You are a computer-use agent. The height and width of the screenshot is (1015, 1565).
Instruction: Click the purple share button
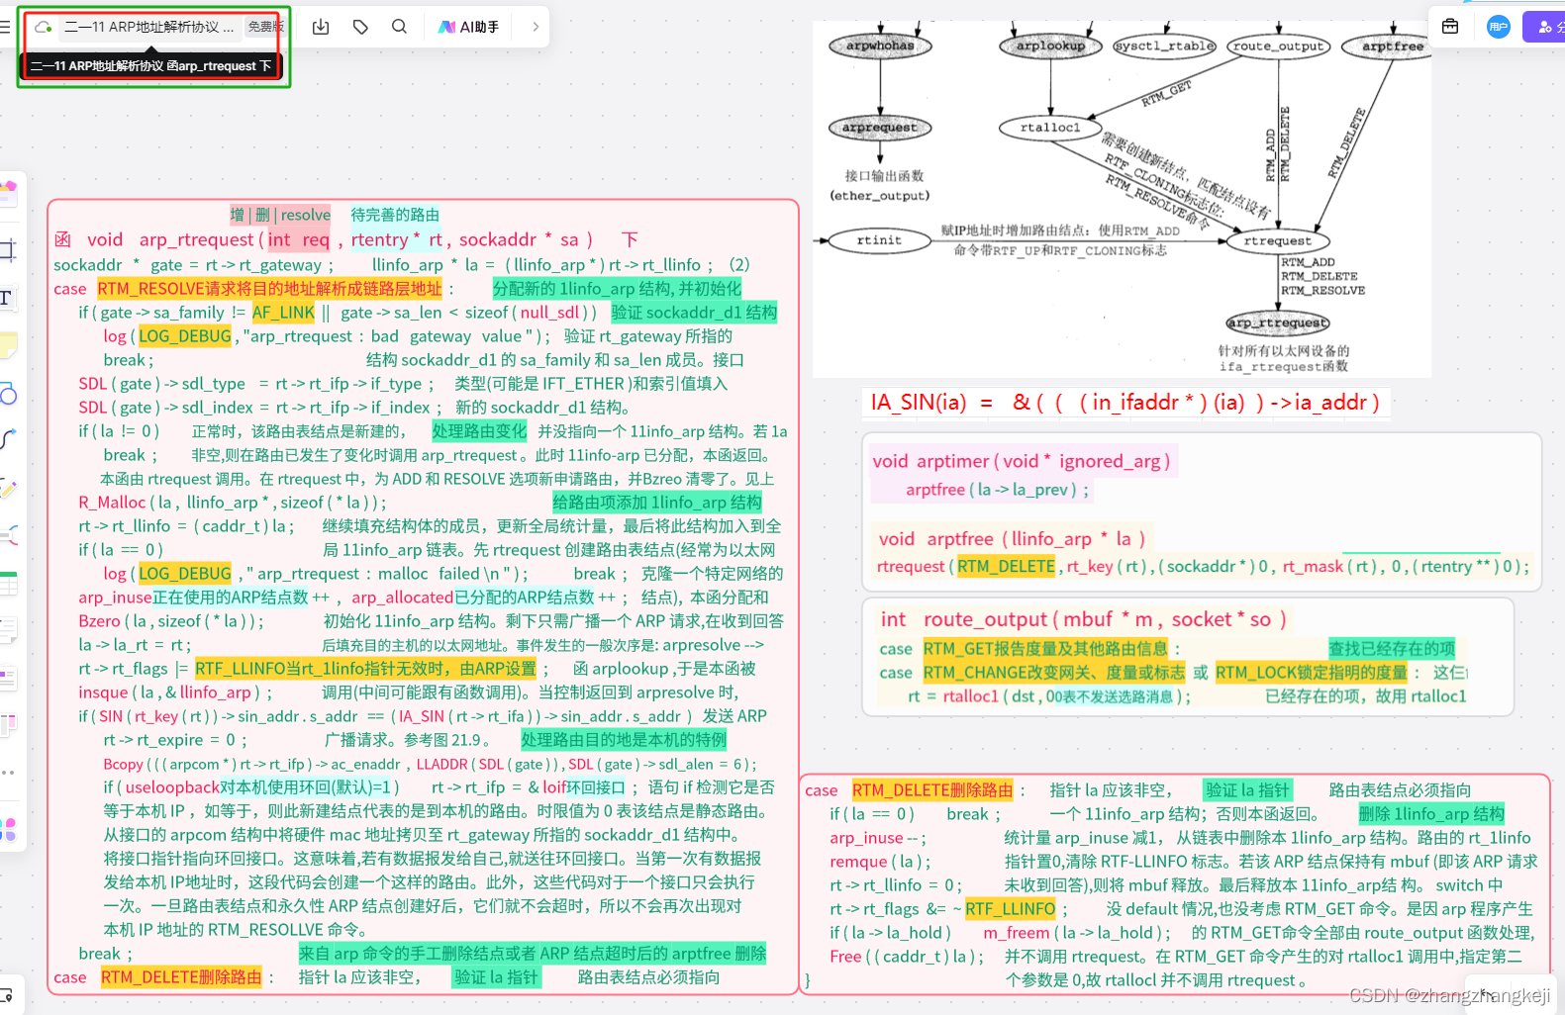1545,27
